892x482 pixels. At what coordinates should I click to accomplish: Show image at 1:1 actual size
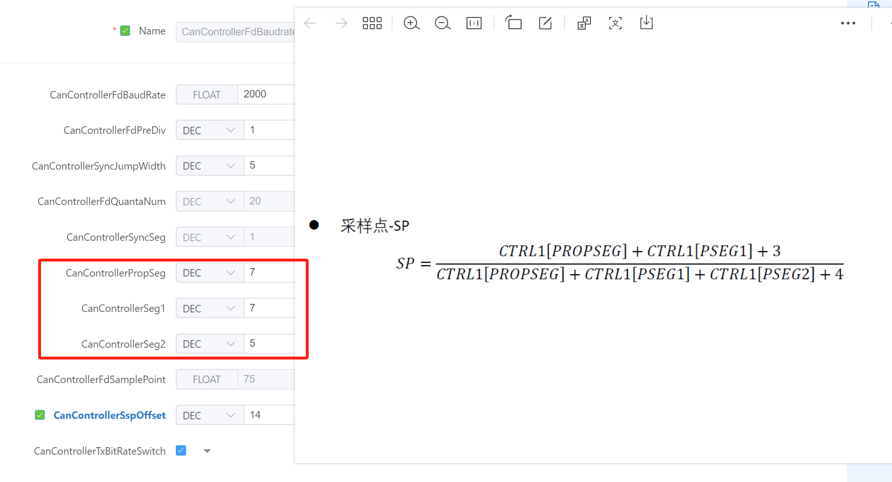474,23
